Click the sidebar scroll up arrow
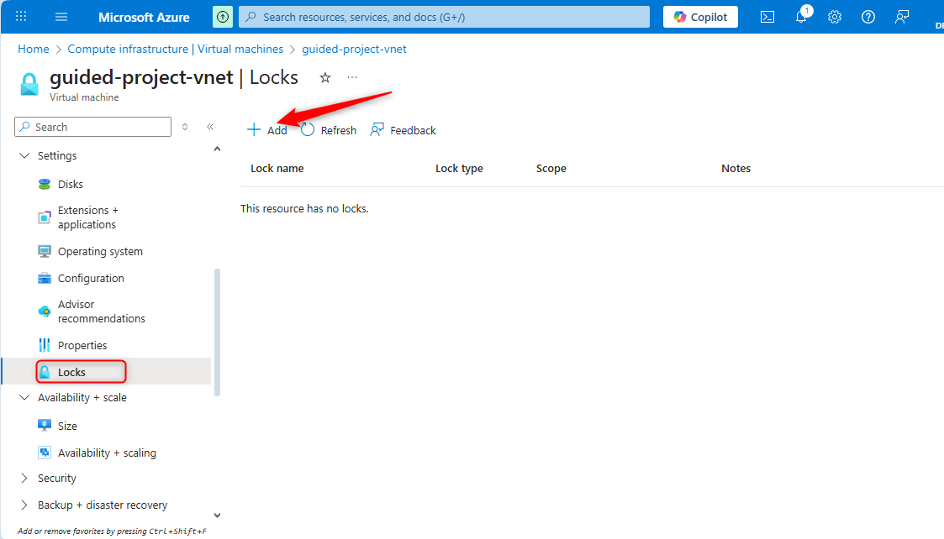 click(218, 149)
